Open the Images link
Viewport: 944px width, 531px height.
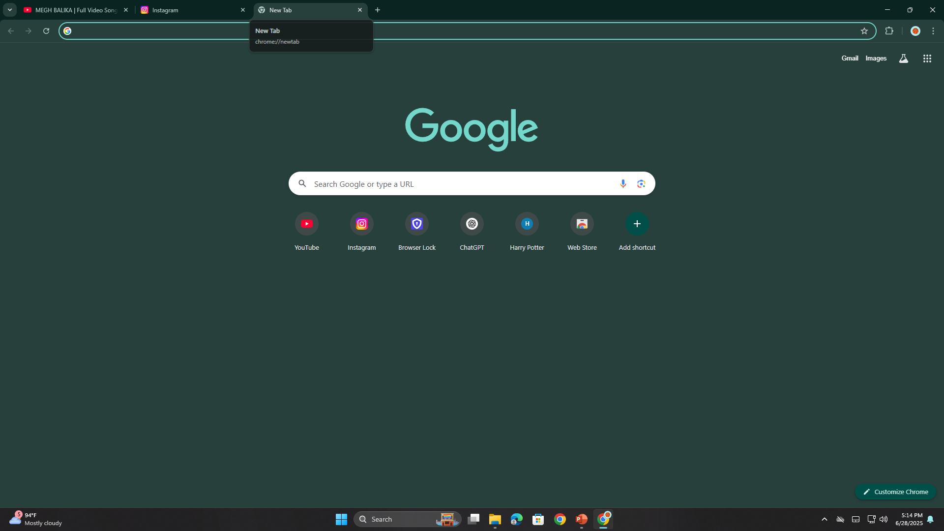pos(876,58)
